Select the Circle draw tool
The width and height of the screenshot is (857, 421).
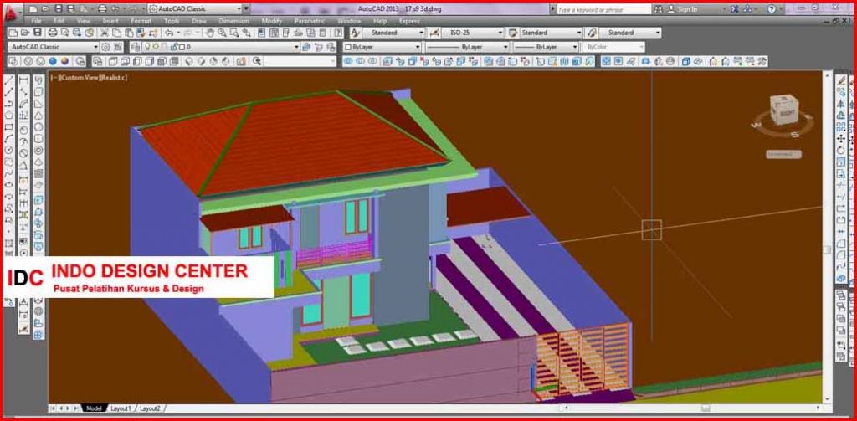coord(9,150)
